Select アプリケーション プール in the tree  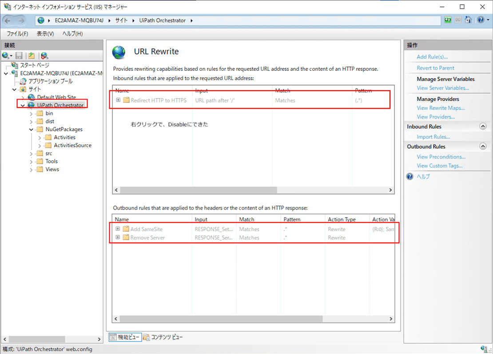click(51, 81)
